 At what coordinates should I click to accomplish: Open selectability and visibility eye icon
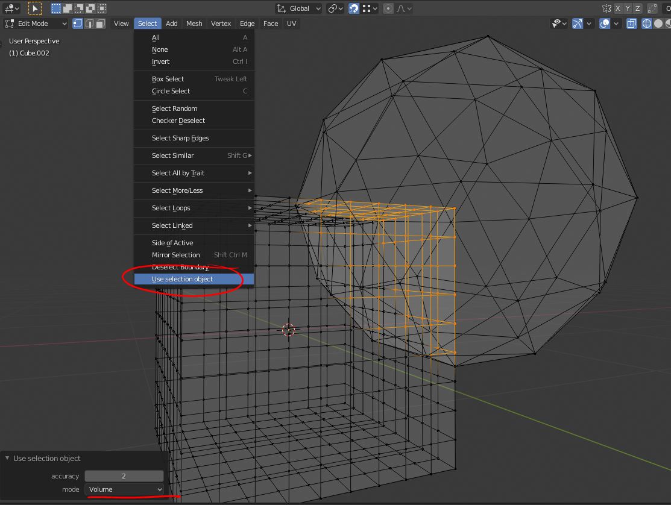[559, 24]
